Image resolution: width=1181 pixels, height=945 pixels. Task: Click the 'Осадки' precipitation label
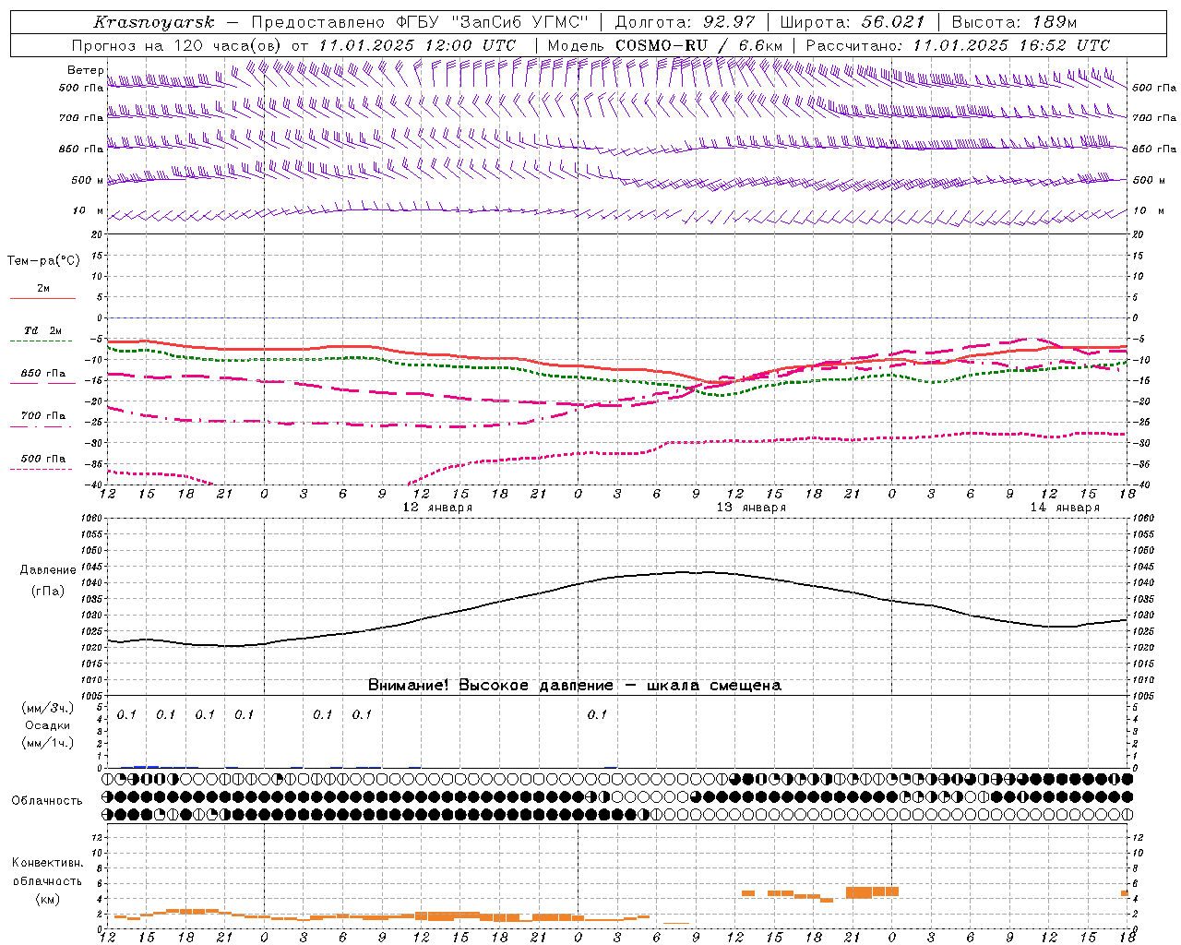pyautogui.click(x=48, y=725)
